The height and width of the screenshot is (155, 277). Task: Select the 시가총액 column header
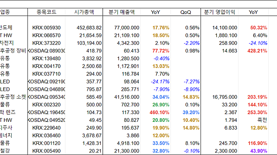84,12
